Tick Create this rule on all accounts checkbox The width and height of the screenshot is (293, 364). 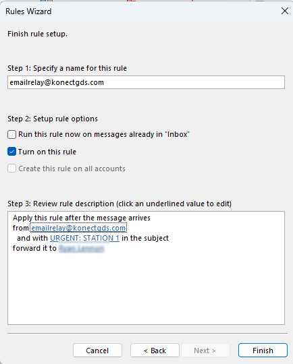pos(12,169)
